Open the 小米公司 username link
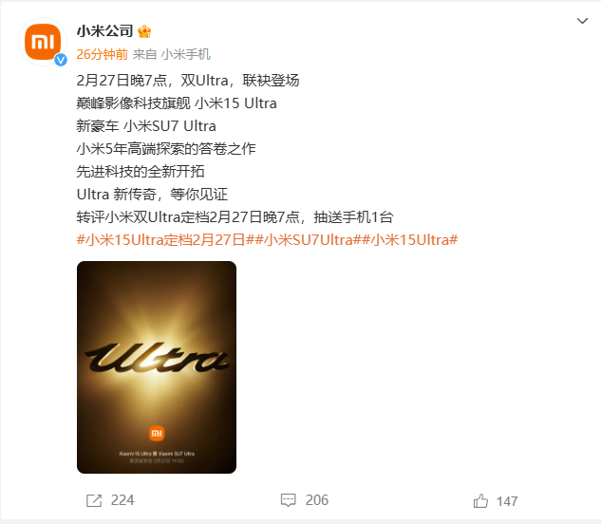 coord(104,31)
